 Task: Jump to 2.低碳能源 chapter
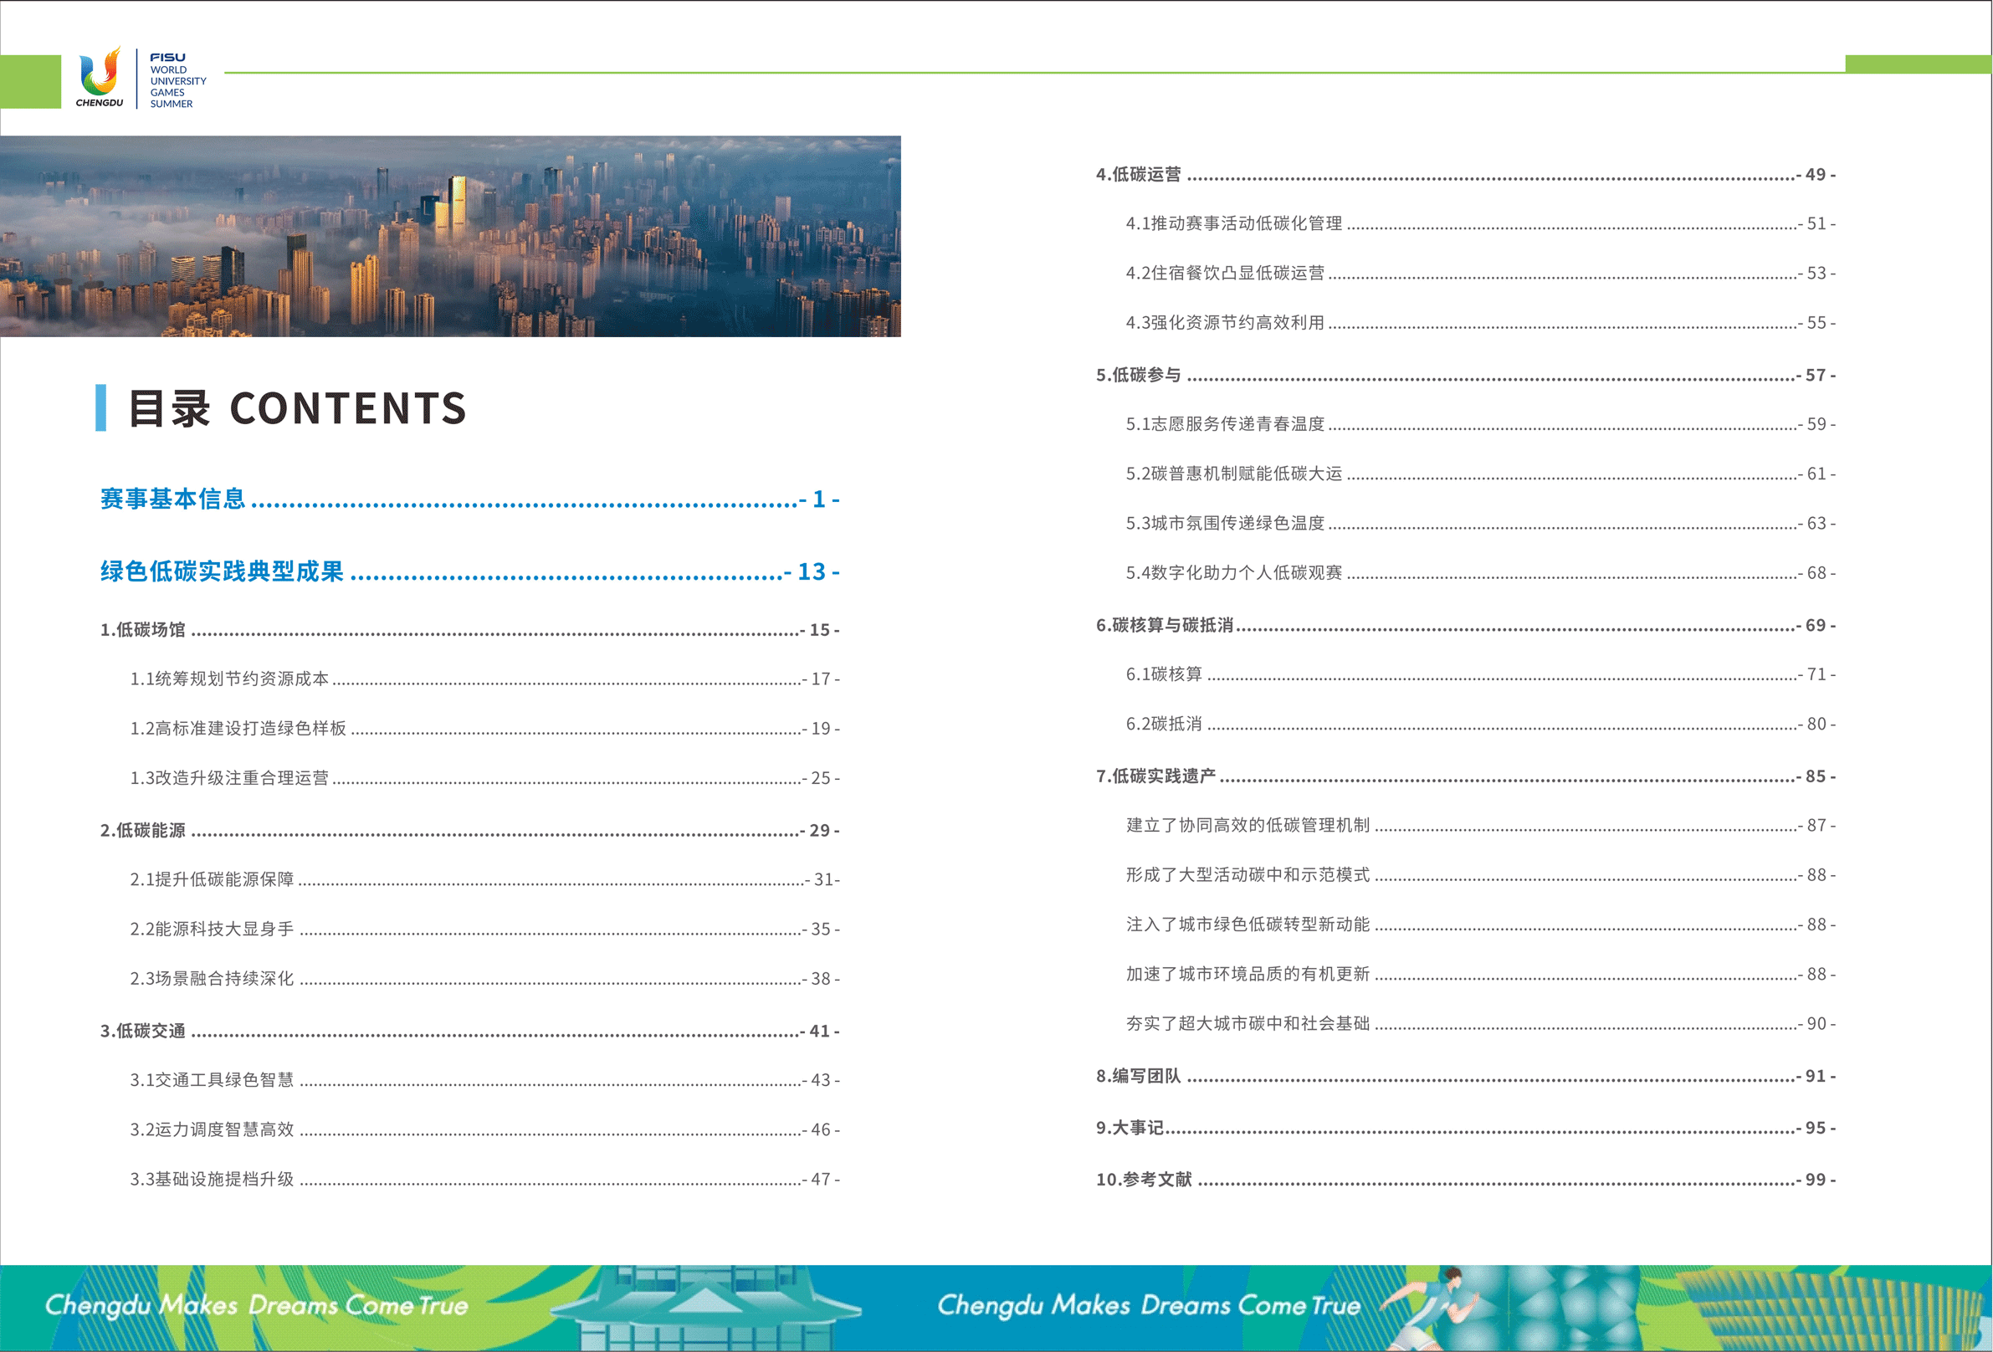[x=469, y=830]
